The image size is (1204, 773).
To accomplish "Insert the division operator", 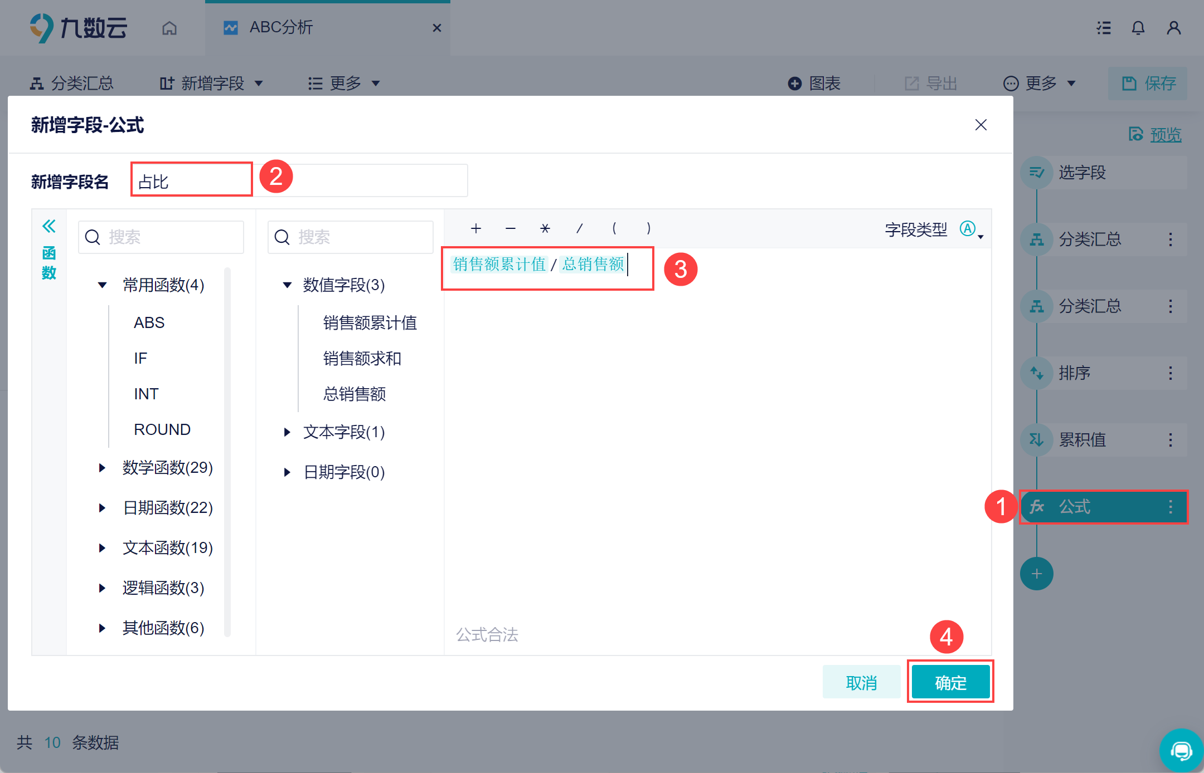I will pyautogui.click(x=579, y=228).
